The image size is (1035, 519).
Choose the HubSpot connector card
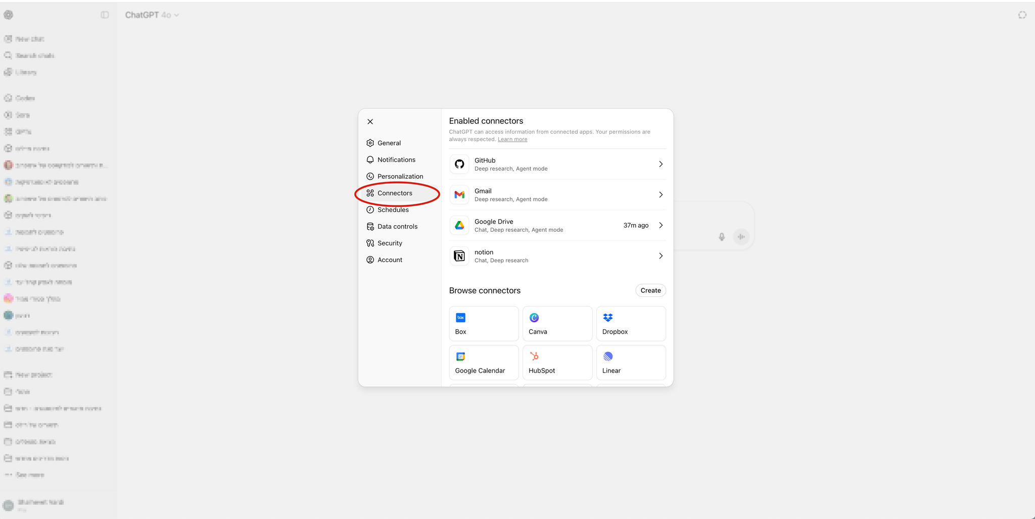point(557,362)
